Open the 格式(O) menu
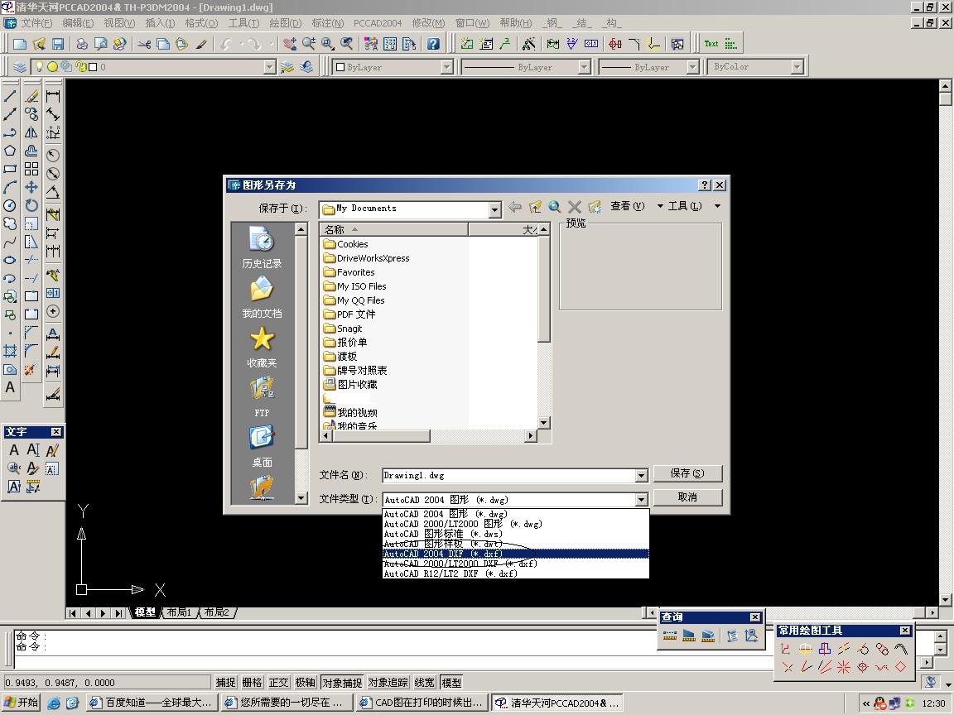Screen dimensions: 954x715 (x=201, y=23)
